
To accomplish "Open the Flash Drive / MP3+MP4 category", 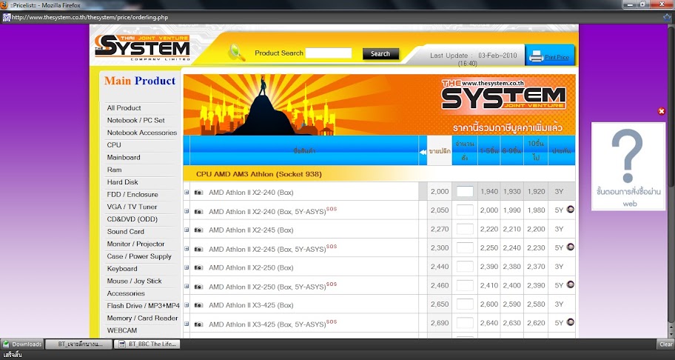I will [x=144, y=306].
